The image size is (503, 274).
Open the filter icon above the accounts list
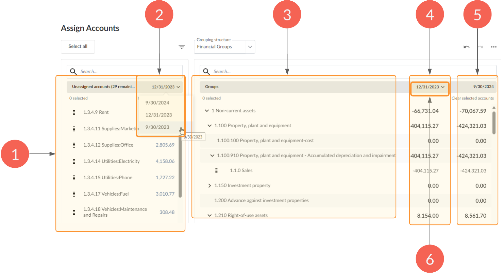(x=182, y=47)
